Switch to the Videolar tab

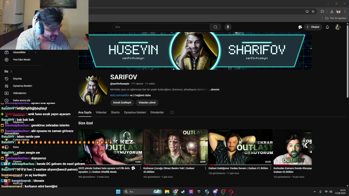pos(101,112)
